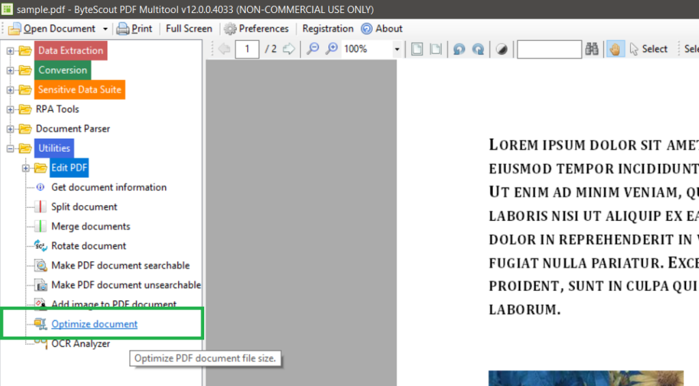
Task: Click the Full Screen button
Action: (x=188, y=29)
